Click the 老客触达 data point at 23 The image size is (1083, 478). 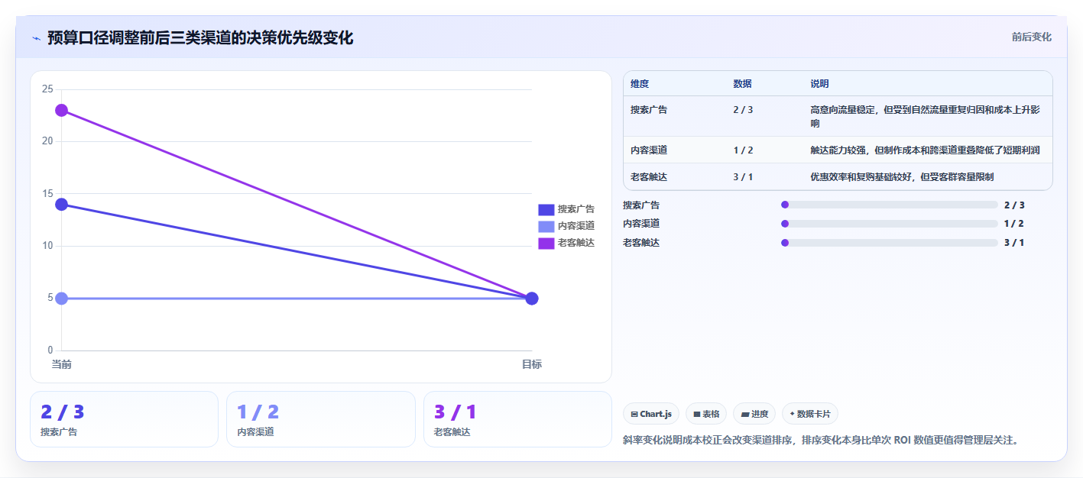(x=61, y=110)
